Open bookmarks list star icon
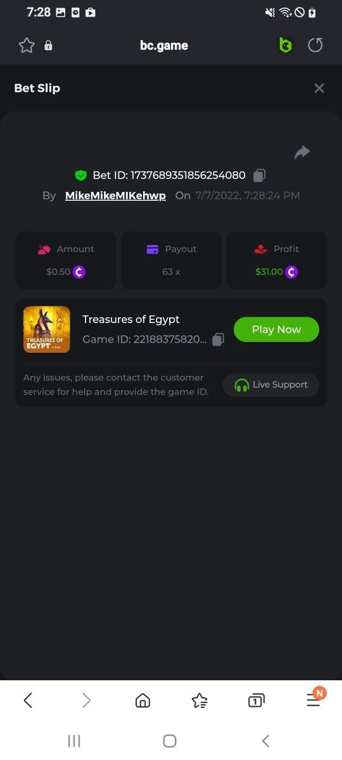The width and height of the screenshot is (342, 760). 199,700
